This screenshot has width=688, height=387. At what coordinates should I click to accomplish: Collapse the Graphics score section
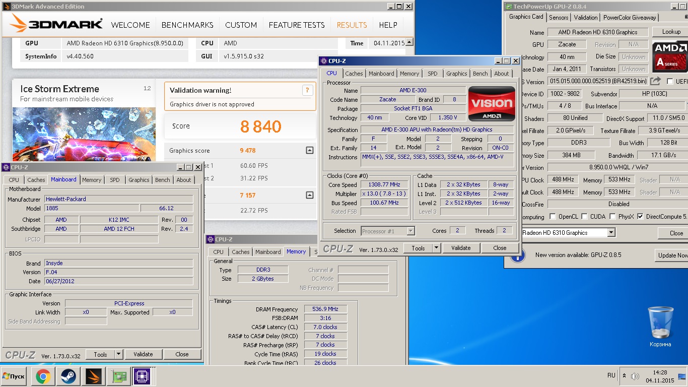click(x=309, y=150)
